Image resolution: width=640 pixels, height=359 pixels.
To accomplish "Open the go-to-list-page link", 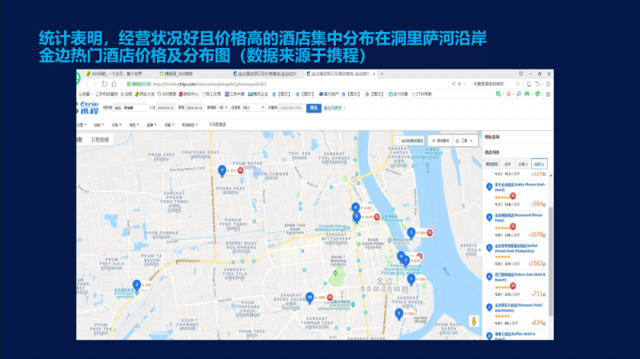I will 334,108.
